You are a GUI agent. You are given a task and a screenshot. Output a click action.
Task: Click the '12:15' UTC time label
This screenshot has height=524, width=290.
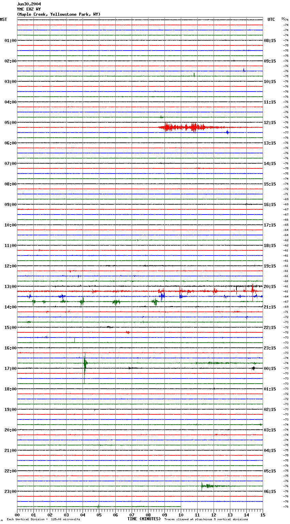pos(270,123)
